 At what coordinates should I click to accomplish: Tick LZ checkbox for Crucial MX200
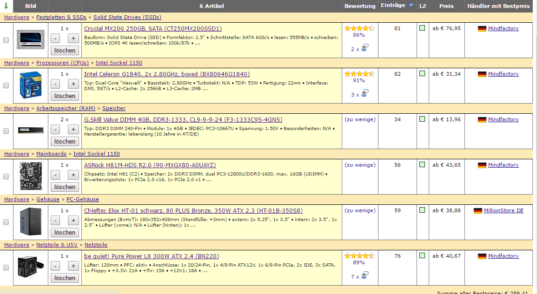point(422,28)
